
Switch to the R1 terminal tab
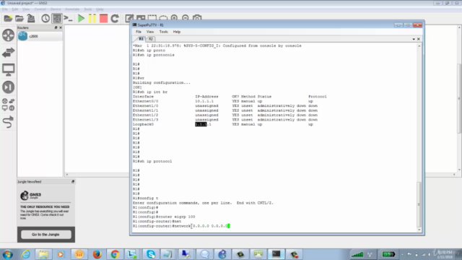pos(141,39)
